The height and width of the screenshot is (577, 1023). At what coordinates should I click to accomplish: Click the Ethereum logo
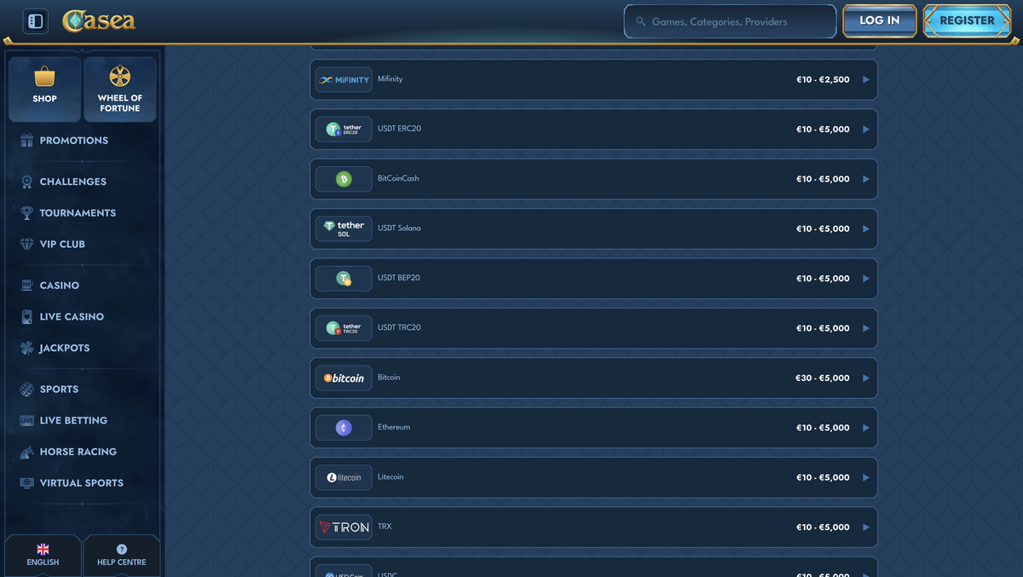pos(344,428)
